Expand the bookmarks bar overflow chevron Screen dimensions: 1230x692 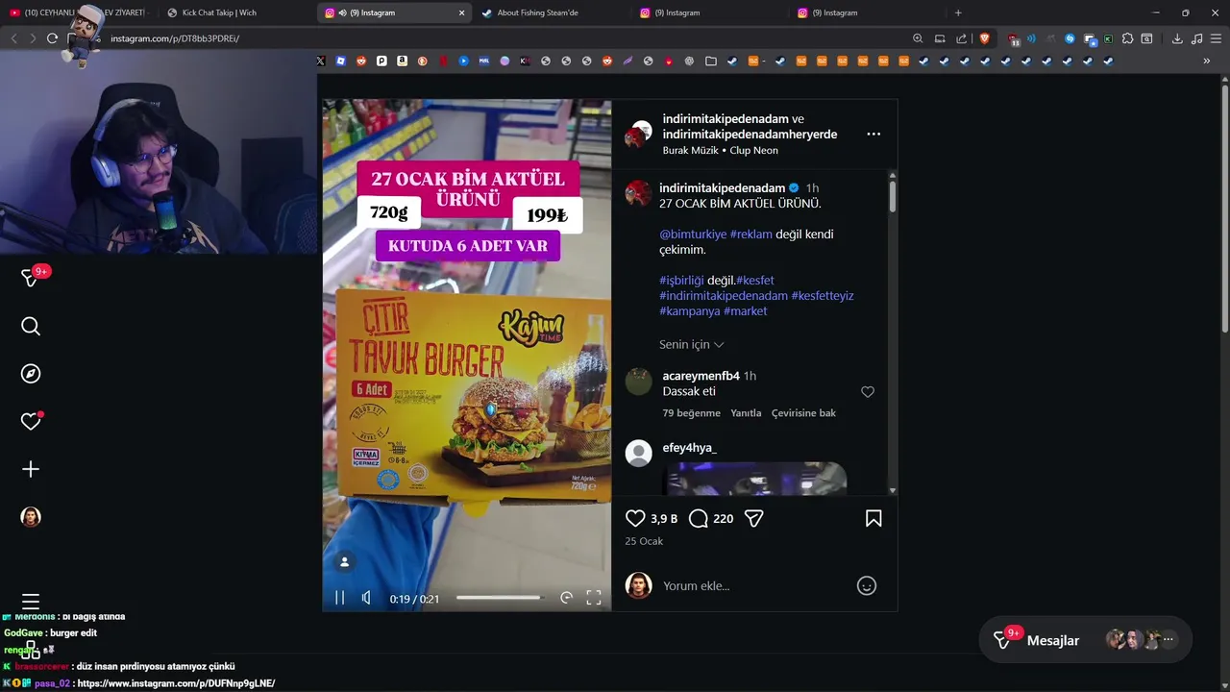click(1207, 61)
